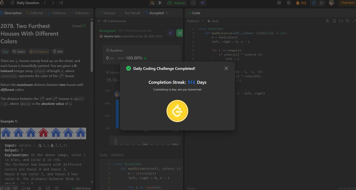Expand the Companies tag
The height and width of the screenshot is (190, 356).
pyautogui.click(x=39, y=51)
